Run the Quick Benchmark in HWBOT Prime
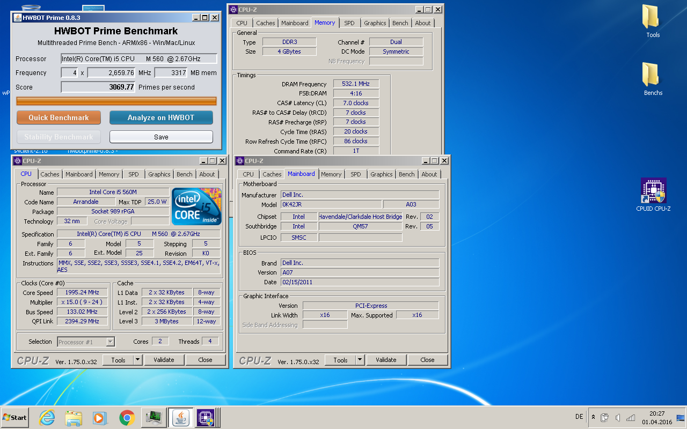Viewport: 687px width, 429px height. click(59, 117)
